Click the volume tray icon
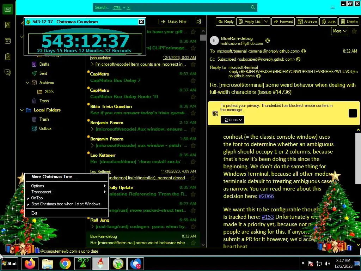The width and height of the screenshot is (361, 271). (327, 263)
